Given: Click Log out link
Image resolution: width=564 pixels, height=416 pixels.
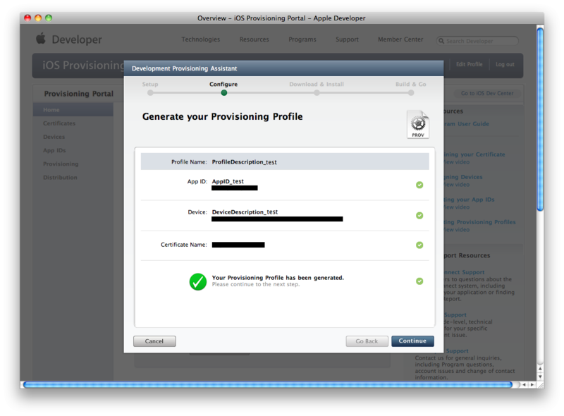Looking at the screenshot, I should 505,64.
